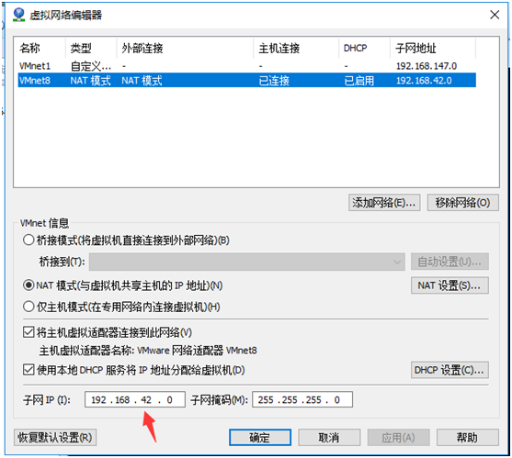Select 仅主机模式 radio button
The image size is (512, 458).
pyautogui.click(x=28, y=307)
